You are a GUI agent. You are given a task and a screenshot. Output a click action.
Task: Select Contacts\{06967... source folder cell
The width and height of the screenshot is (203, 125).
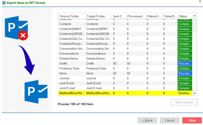click(x=72, y=29)
